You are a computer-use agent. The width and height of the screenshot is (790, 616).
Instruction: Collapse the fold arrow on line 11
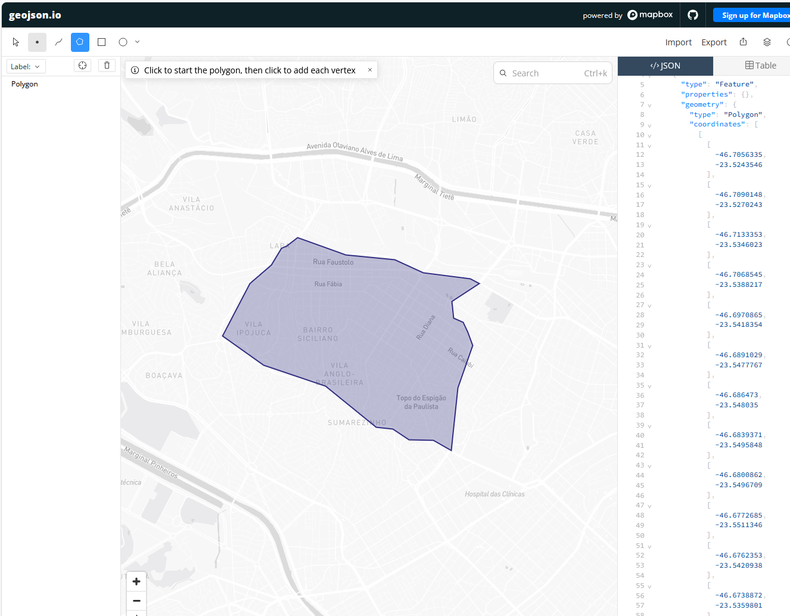(x=649, y=146)
